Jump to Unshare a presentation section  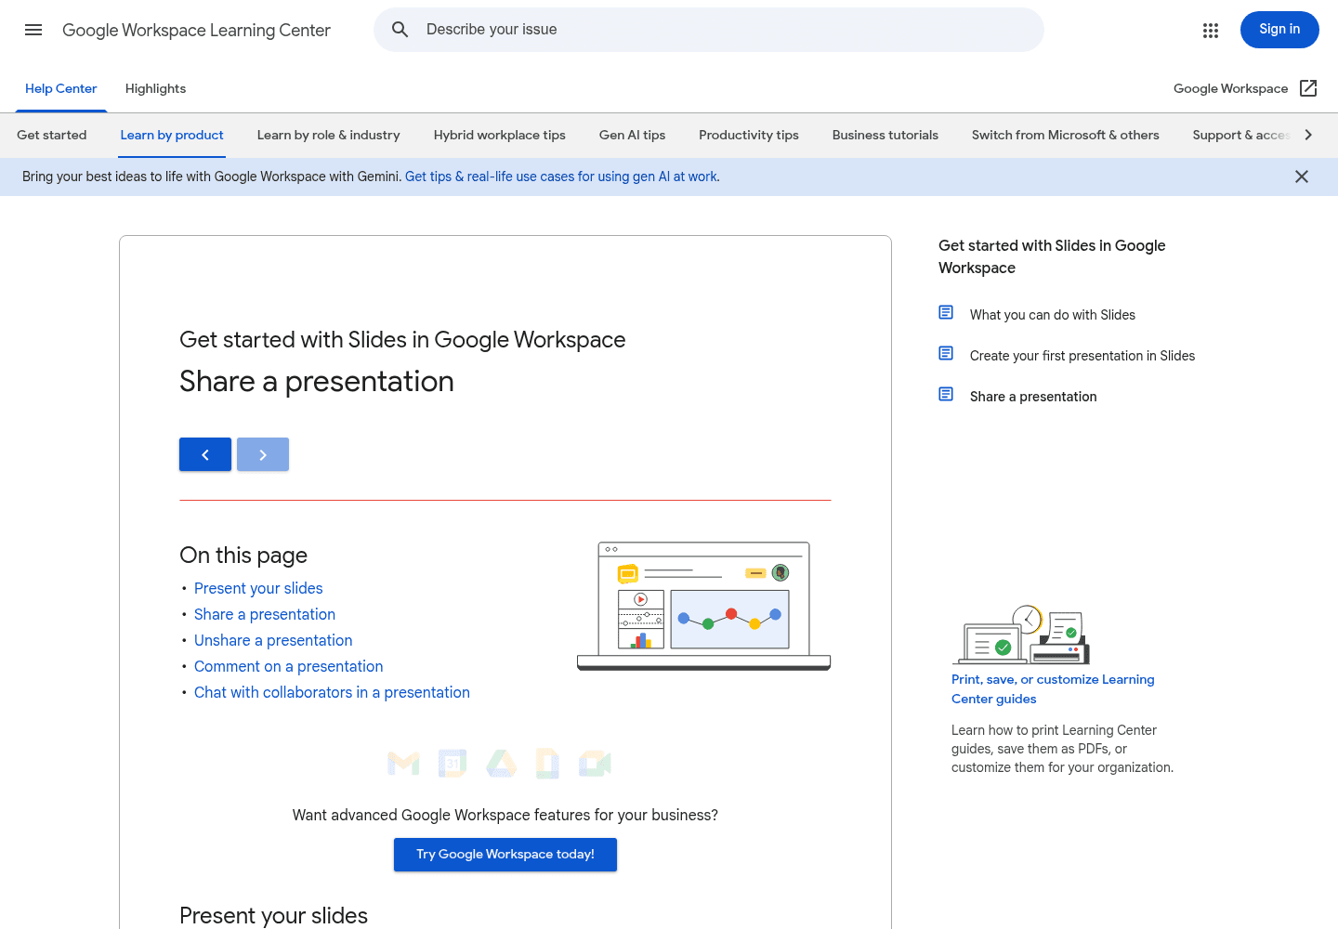click(273, 640)
